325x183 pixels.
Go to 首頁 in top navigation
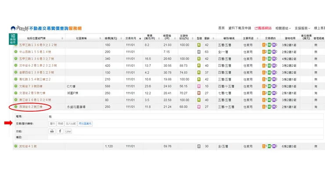221,28
